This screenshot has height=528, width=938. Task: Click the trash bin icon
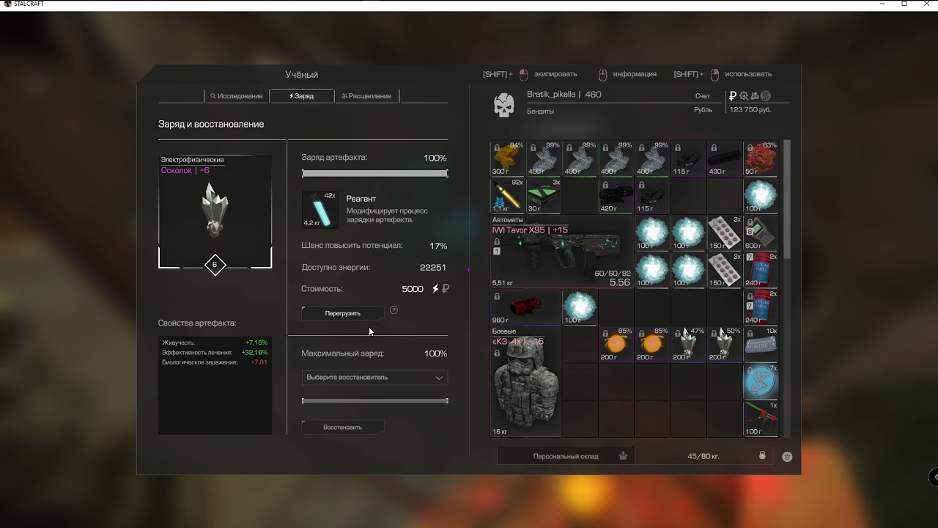[787, 456]
